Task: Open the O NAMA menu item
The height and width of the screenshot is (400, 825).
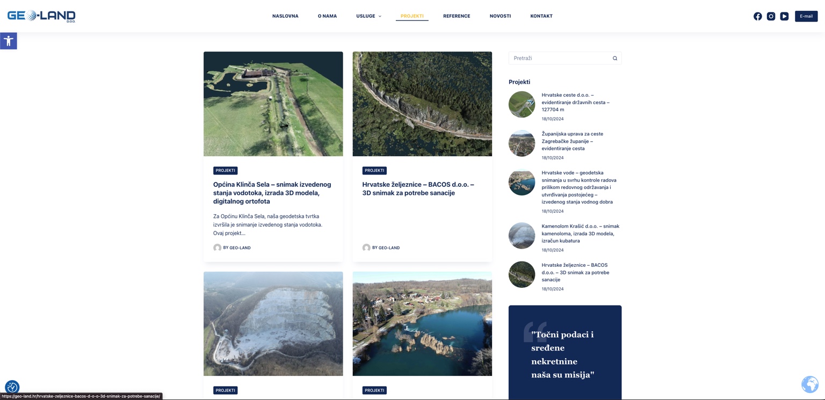Action: (x=327, y=16)
